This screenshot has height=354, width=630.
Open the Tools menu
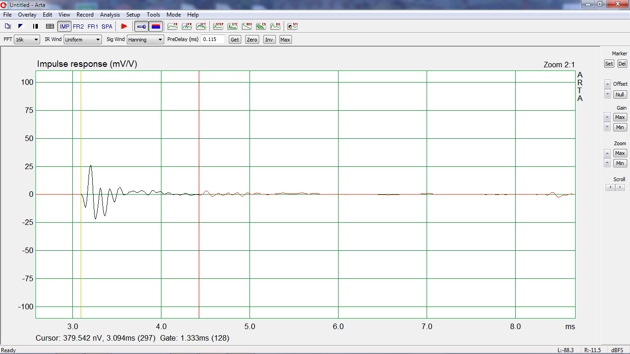(x=154, y=15)
